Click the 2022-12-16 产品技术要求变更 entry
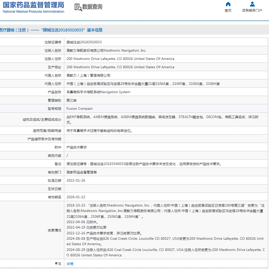 point(104,233)
